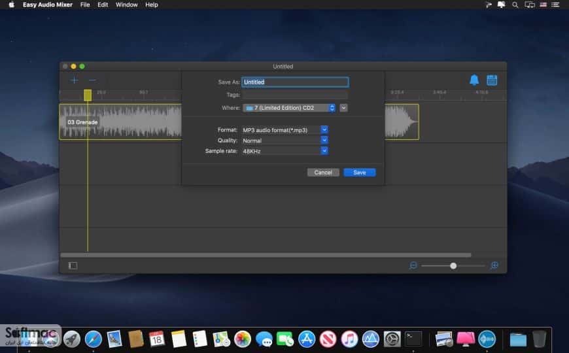Click the zoom slider knob
569x353 pixels.
pyautogui.click(x=453, y=266)
